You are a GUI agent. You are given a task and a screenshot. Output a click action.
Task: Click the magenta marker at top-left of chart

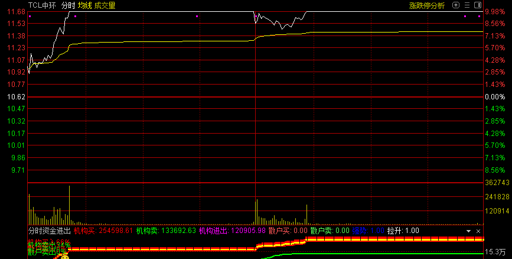coord(30,16)
